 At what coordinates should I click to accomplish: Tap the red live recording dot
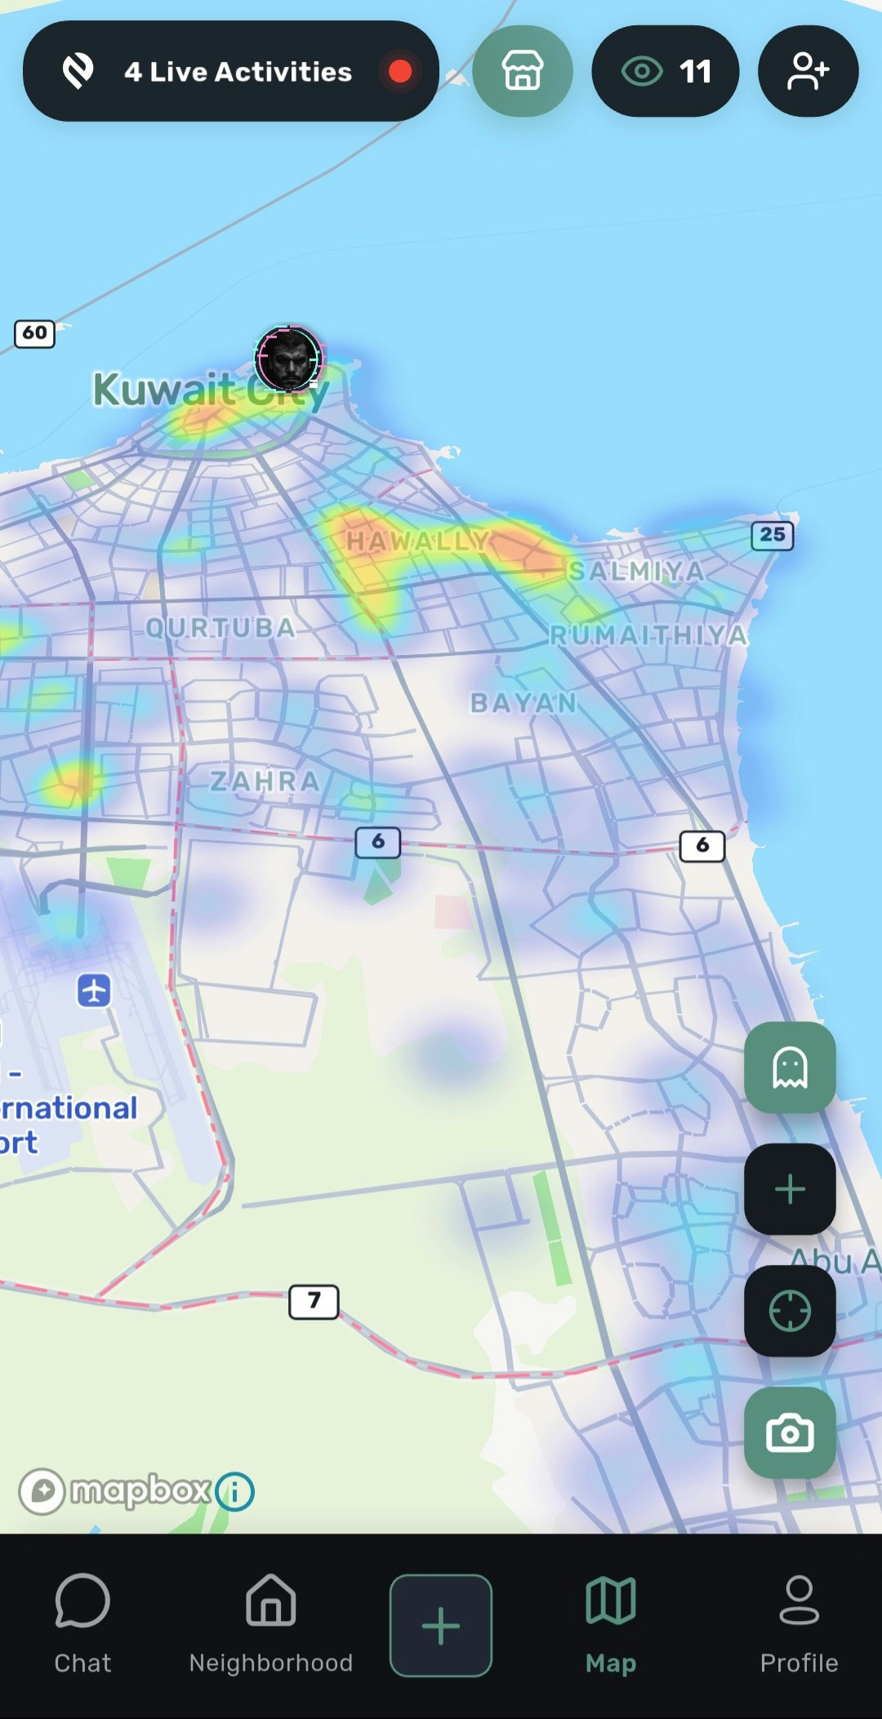pyautogui.click(x=400, y=71)
